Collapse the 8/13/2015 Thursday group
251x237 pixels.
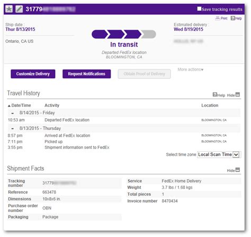[13, 129]
